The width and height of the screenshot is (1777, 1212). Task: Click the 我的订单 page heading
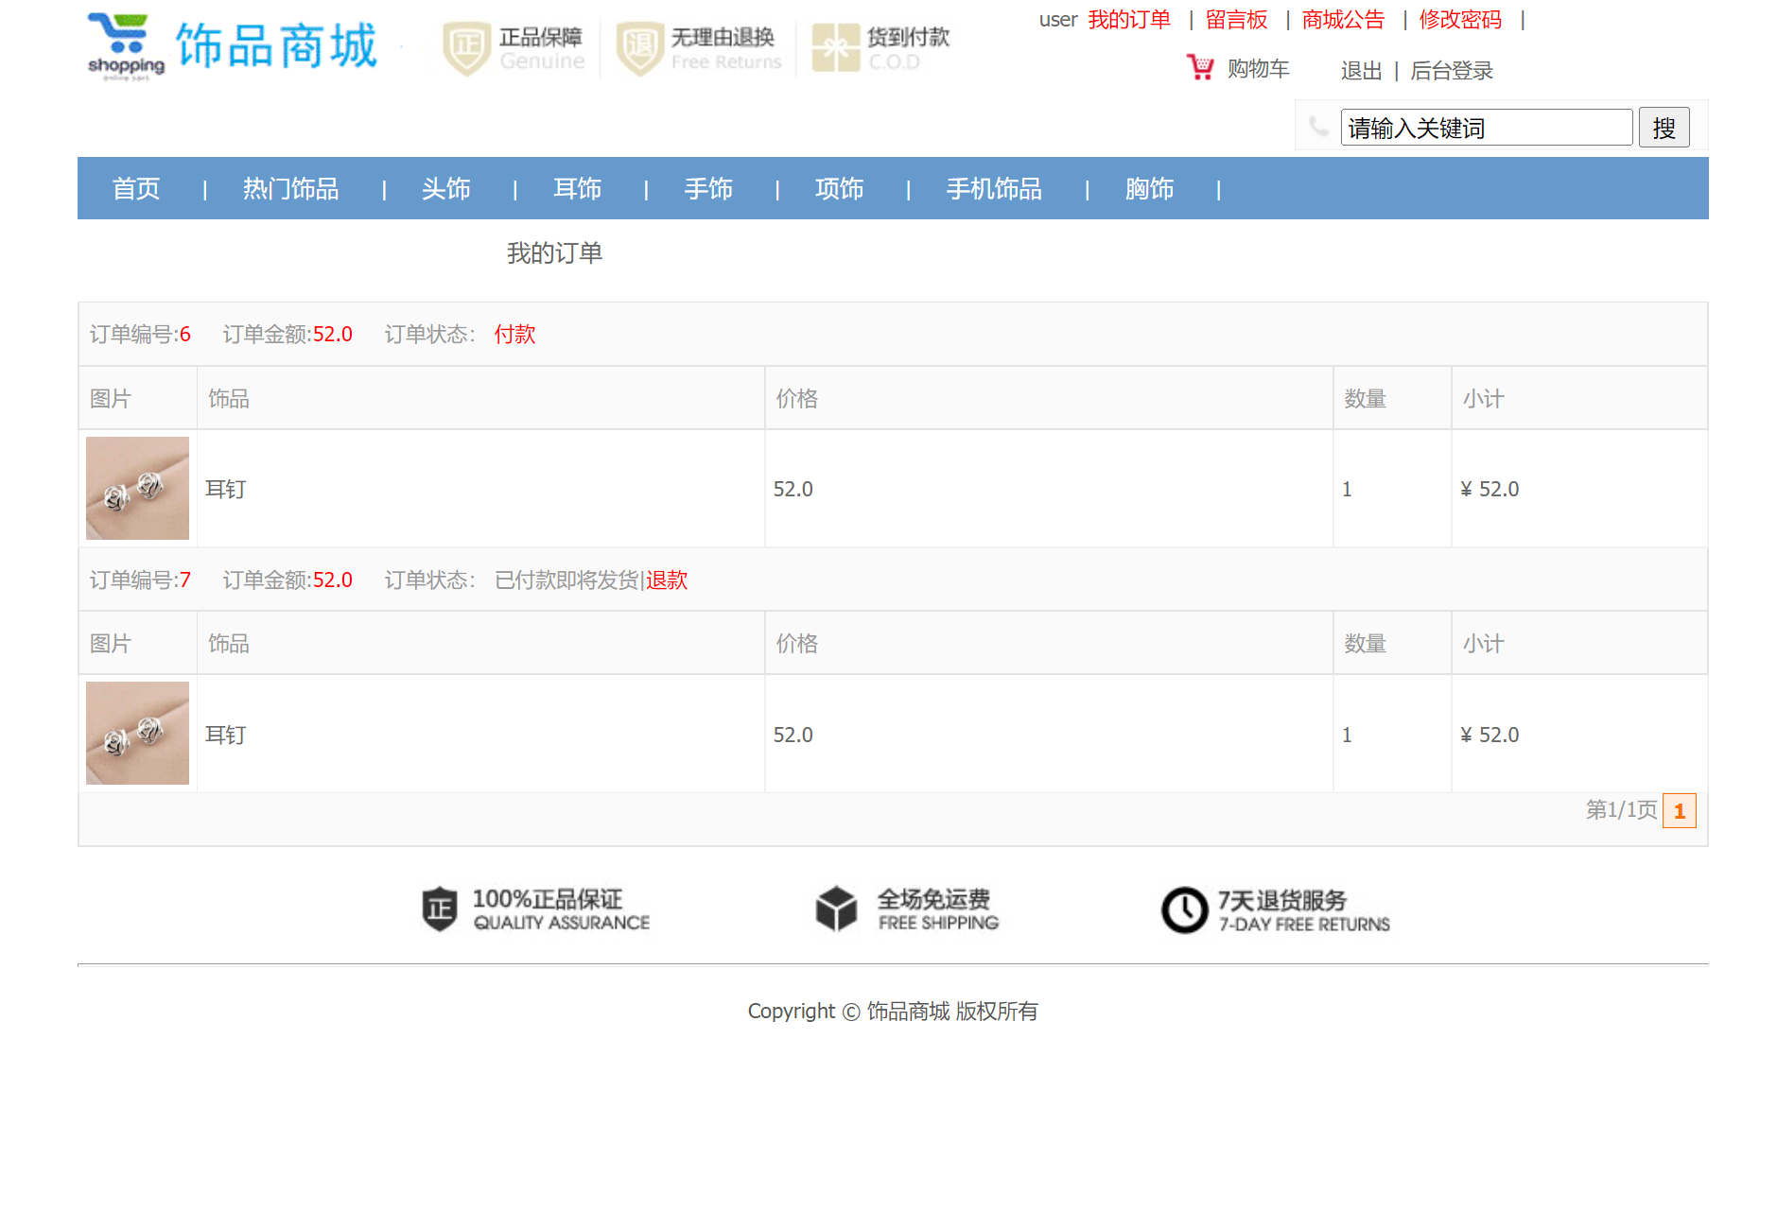tap(554, 253)
